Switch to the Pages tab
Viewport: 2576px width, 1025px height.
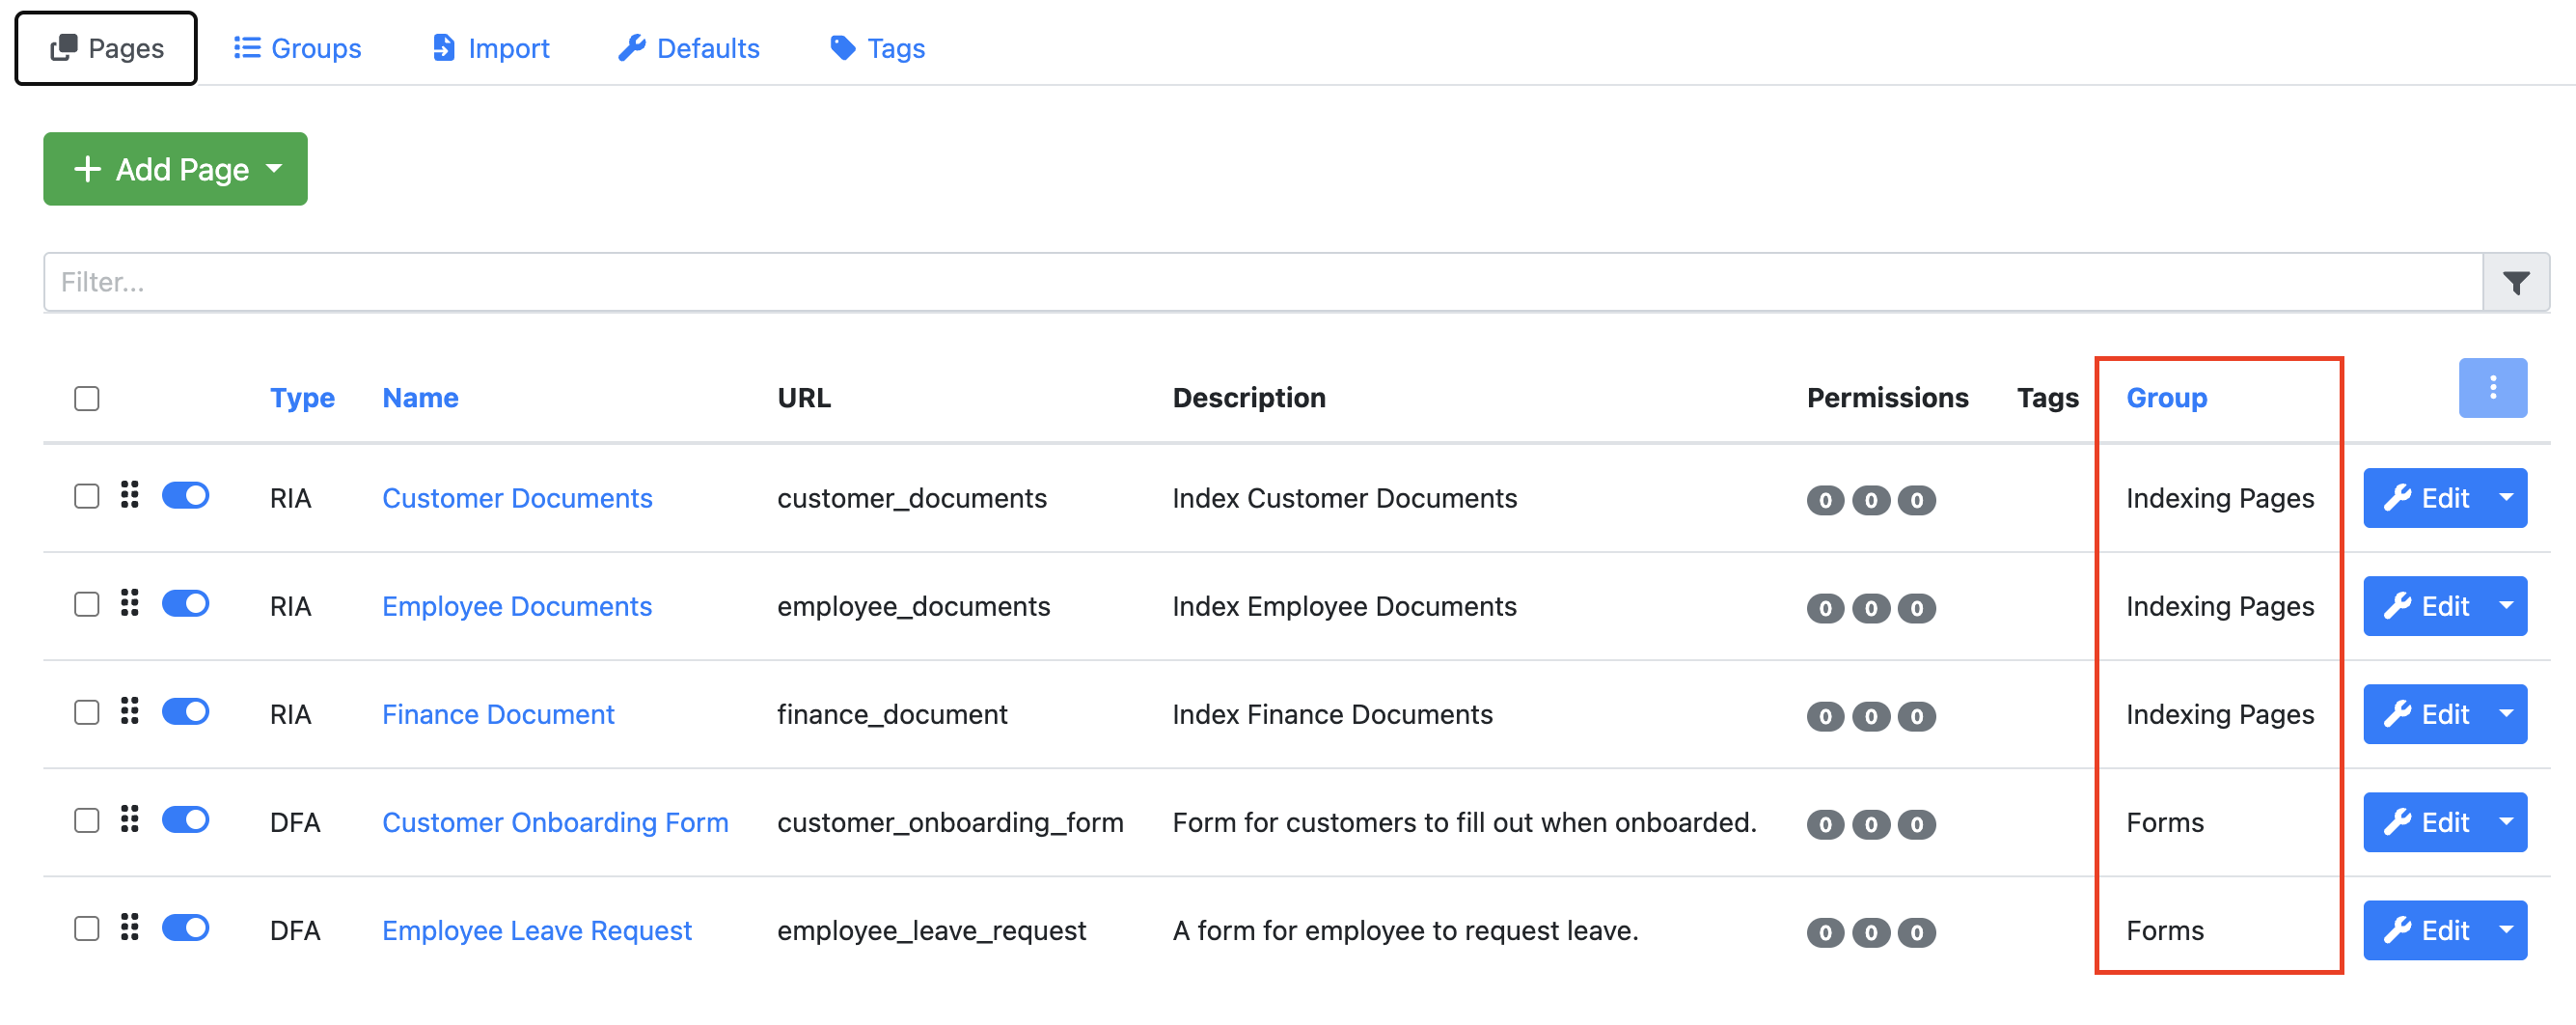(x=106, y=48)
